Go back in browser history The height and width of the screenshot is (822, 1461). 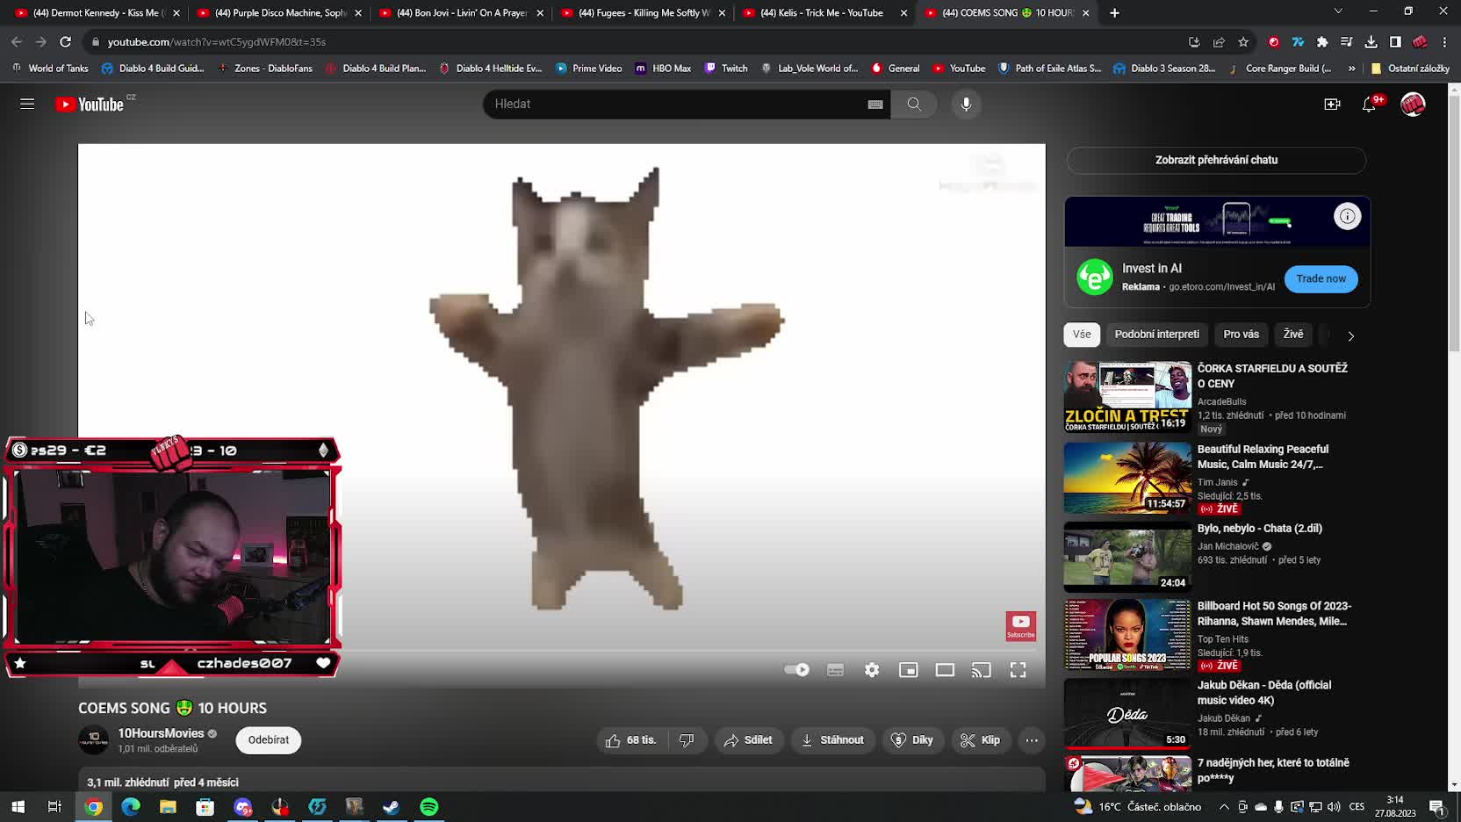click(17, 41)
